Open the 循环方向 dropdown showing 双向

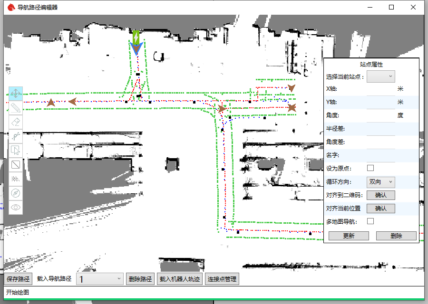pos(380,182)
